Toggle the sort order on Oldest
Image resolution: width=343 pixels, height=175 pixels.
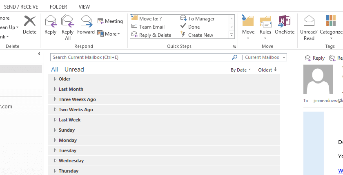coord(267,70)
